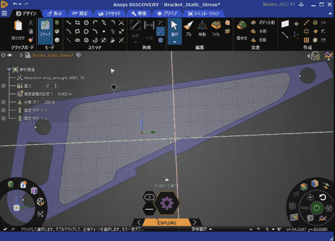The width and height of the screenshot is (335, 241).
Task: Collapse the ribbon with the top-right arrow
Action: tap(330, 13)
